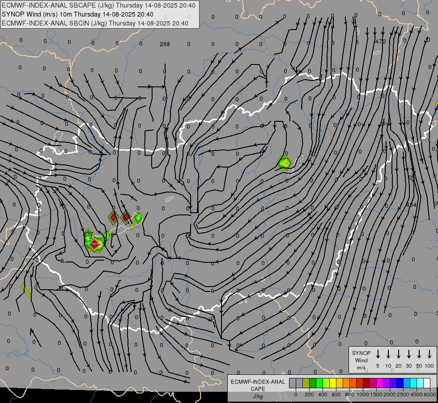Select the olive CAPE legend swatch

click(306, 383)
